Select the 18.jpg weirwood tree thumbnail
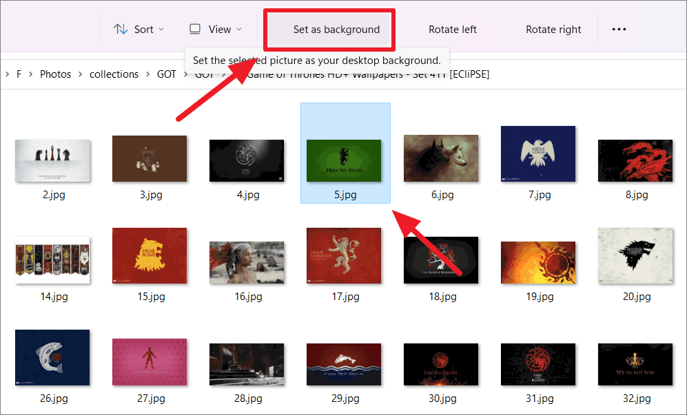687x415 pixels. 441,260
